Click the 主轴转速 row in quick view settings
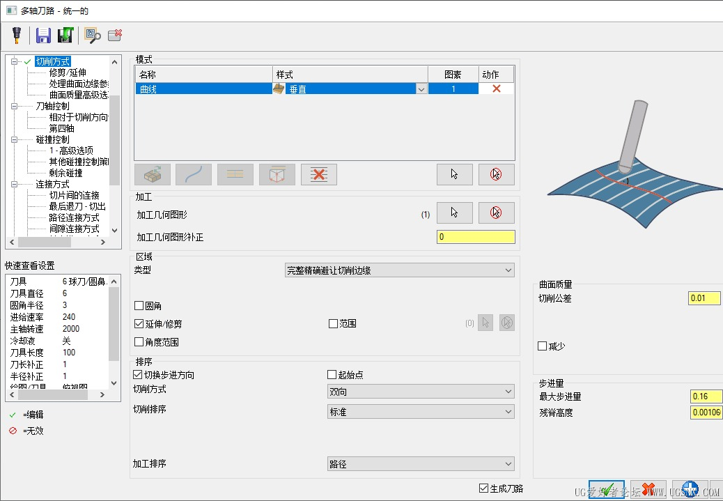Viewport: 723px width, 501px height. [58, 329]
